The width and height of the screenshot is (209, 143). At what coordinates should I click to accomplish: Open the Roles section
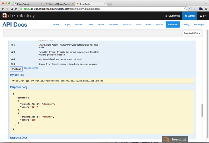click(101, 24)
